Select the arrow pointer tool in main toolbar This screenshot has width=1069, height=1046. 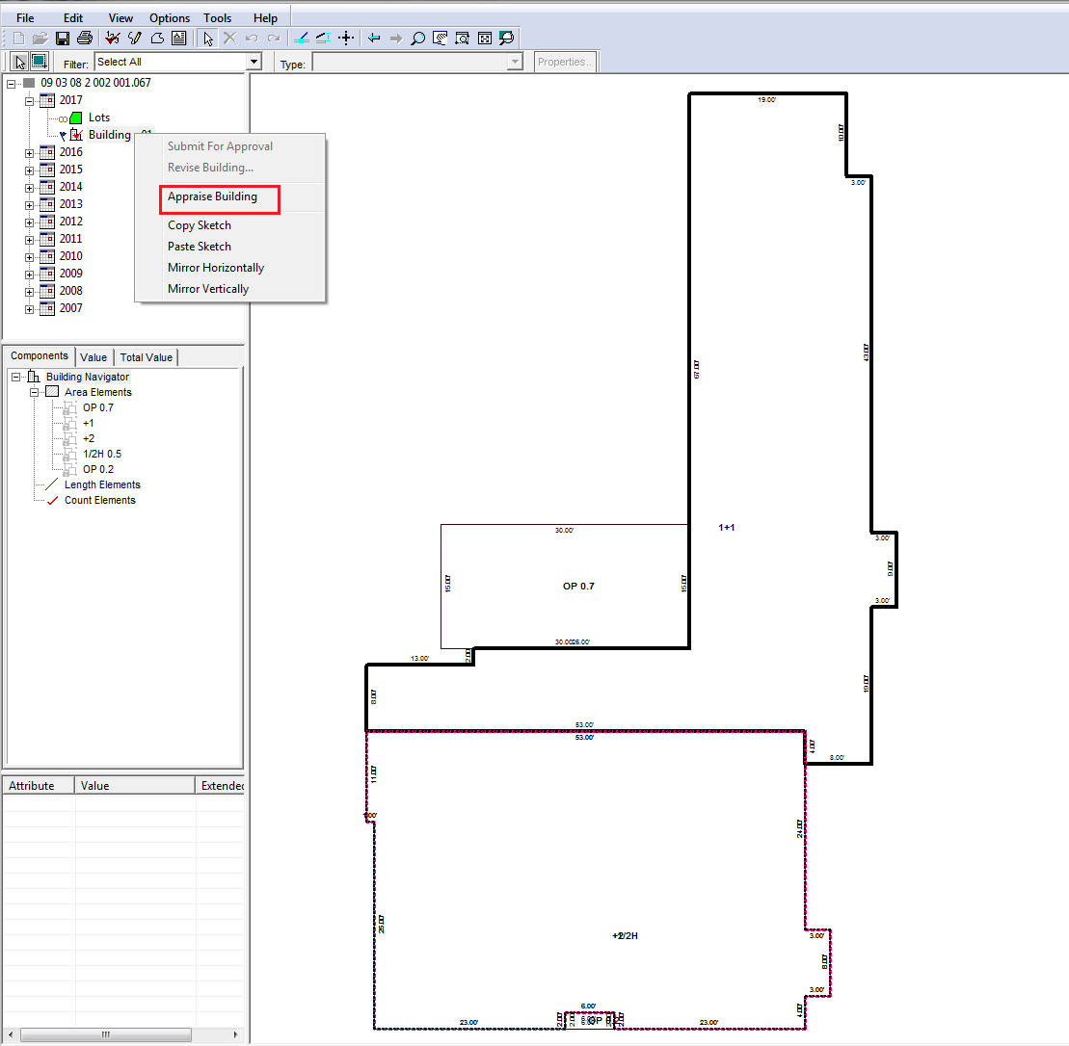tap(207, 39)
